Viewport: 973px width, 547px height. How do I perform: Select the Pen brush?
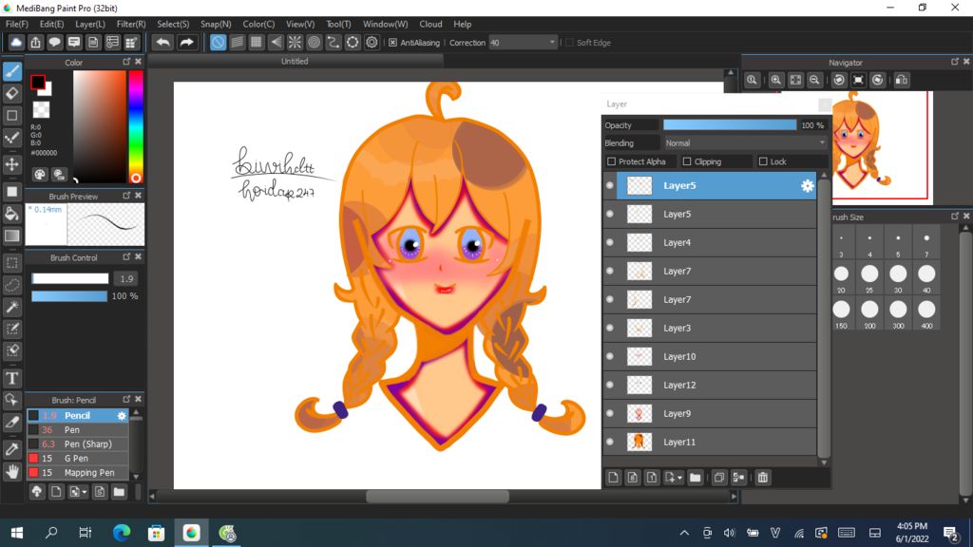[x=78, y=430]
